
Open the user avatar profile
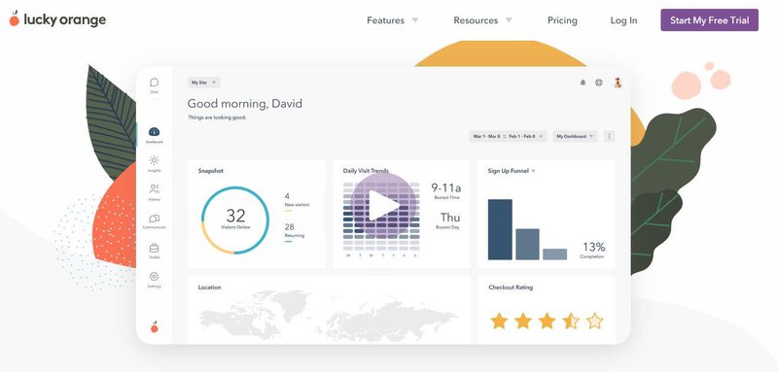point(618,83)
